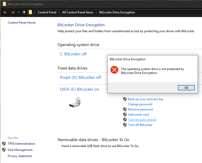The height and width of the screenshot is (163, 202).
Task: Open Control Panel breadcrumb
Action: 47,12
